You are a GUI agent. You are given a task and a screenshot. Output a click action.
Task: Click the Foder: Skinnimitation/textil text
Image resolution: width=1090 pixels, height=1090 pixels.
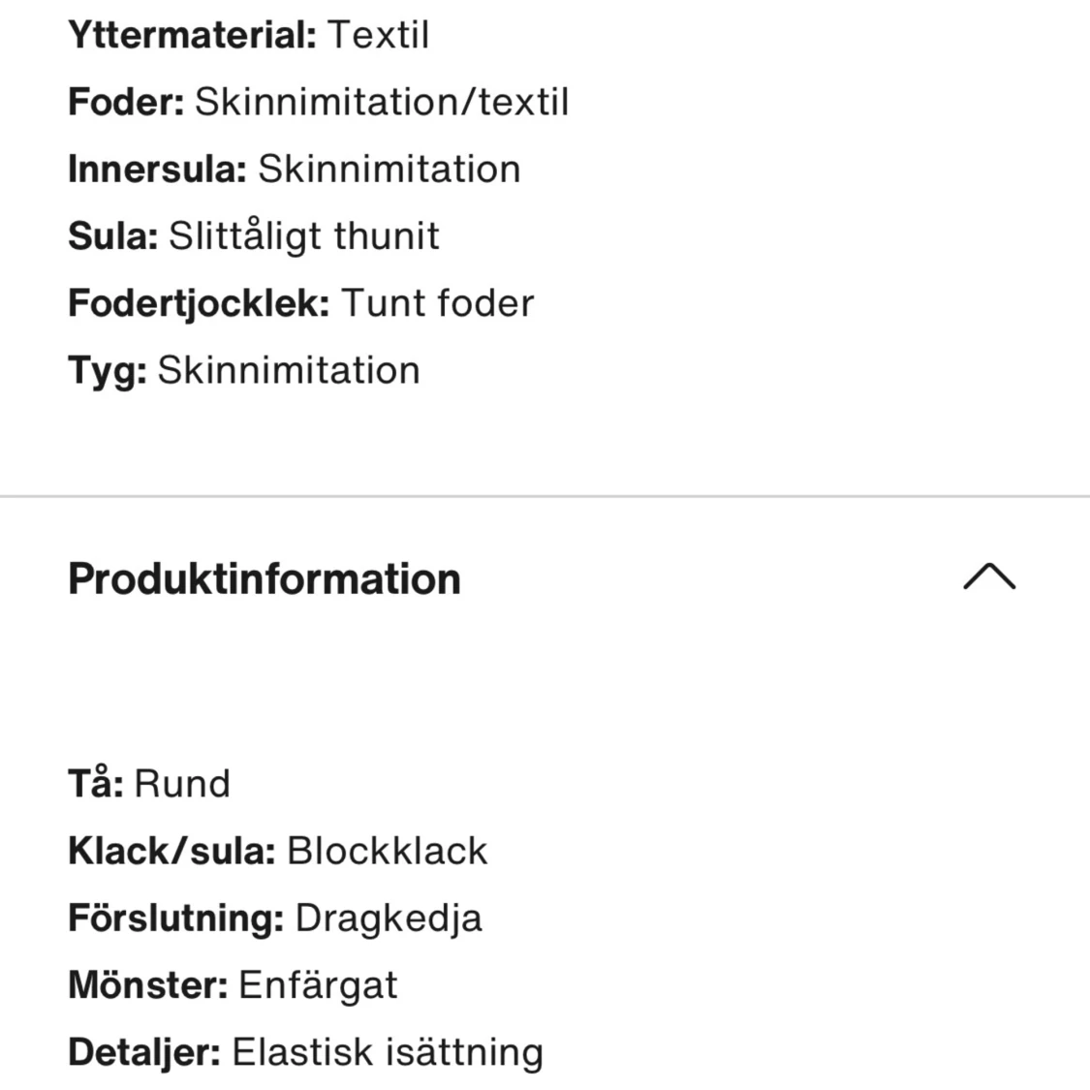point(319,102)
